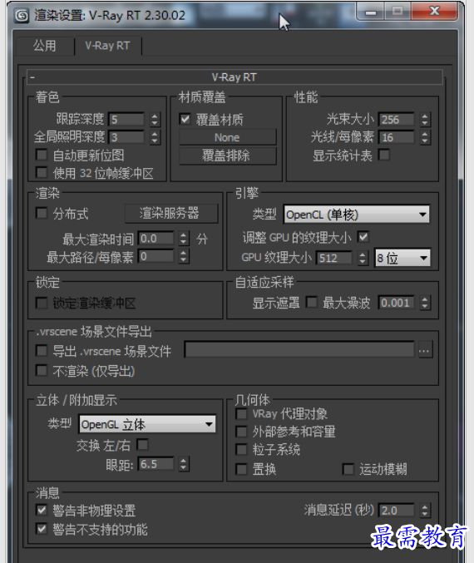Open the OpenGL 立体 type dropdown
474x563 pixels.
[147, 424]
